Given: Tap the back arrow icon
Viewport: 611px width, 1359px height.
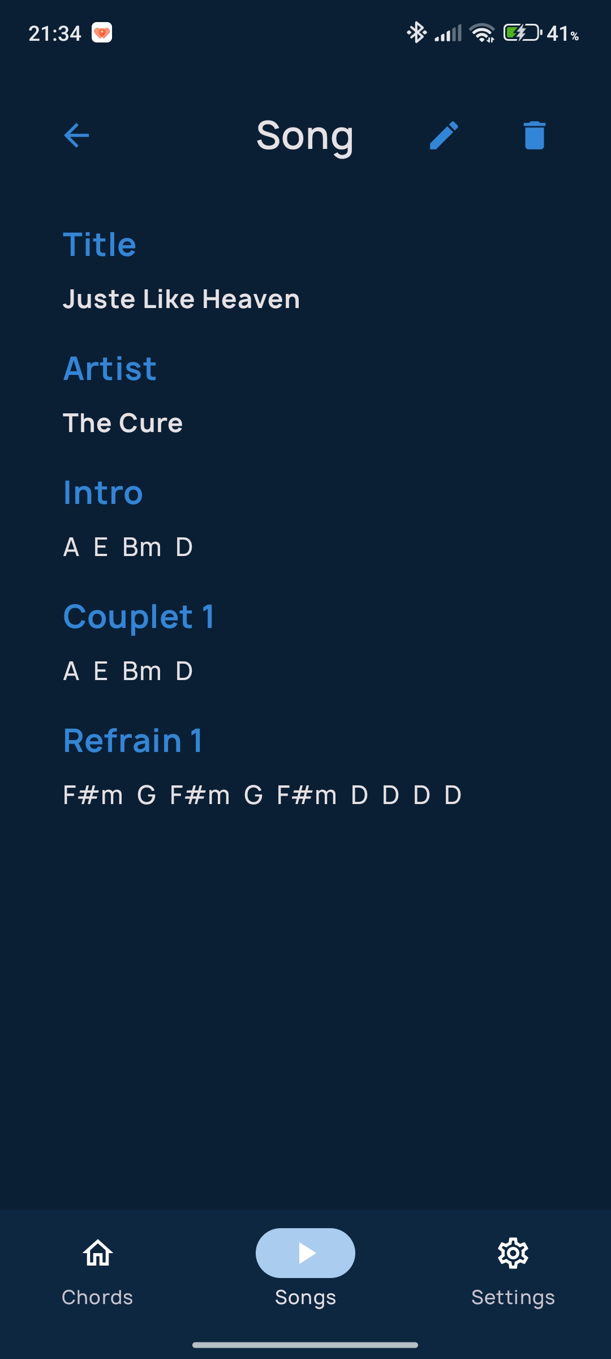Looking at the screenshot, I should tap(76, 136).
